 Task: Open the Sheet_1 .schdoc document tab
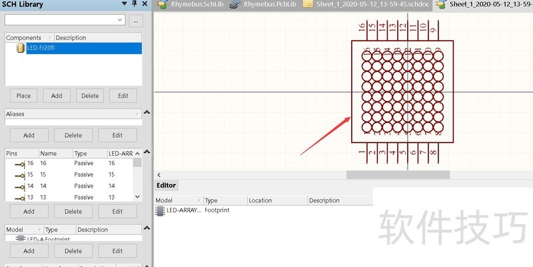point(366,5)
